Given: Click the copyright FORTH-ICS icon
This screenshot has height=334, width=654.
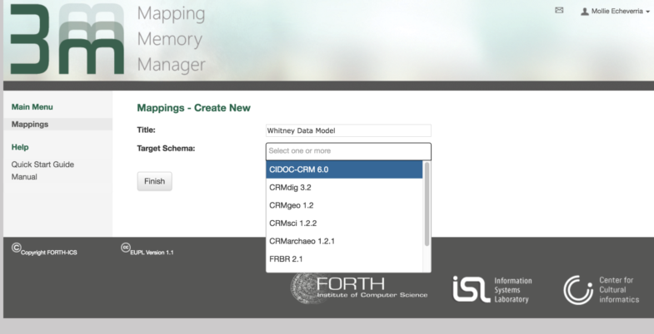Looking at the screenshot, I should click(x=16, y=248).
